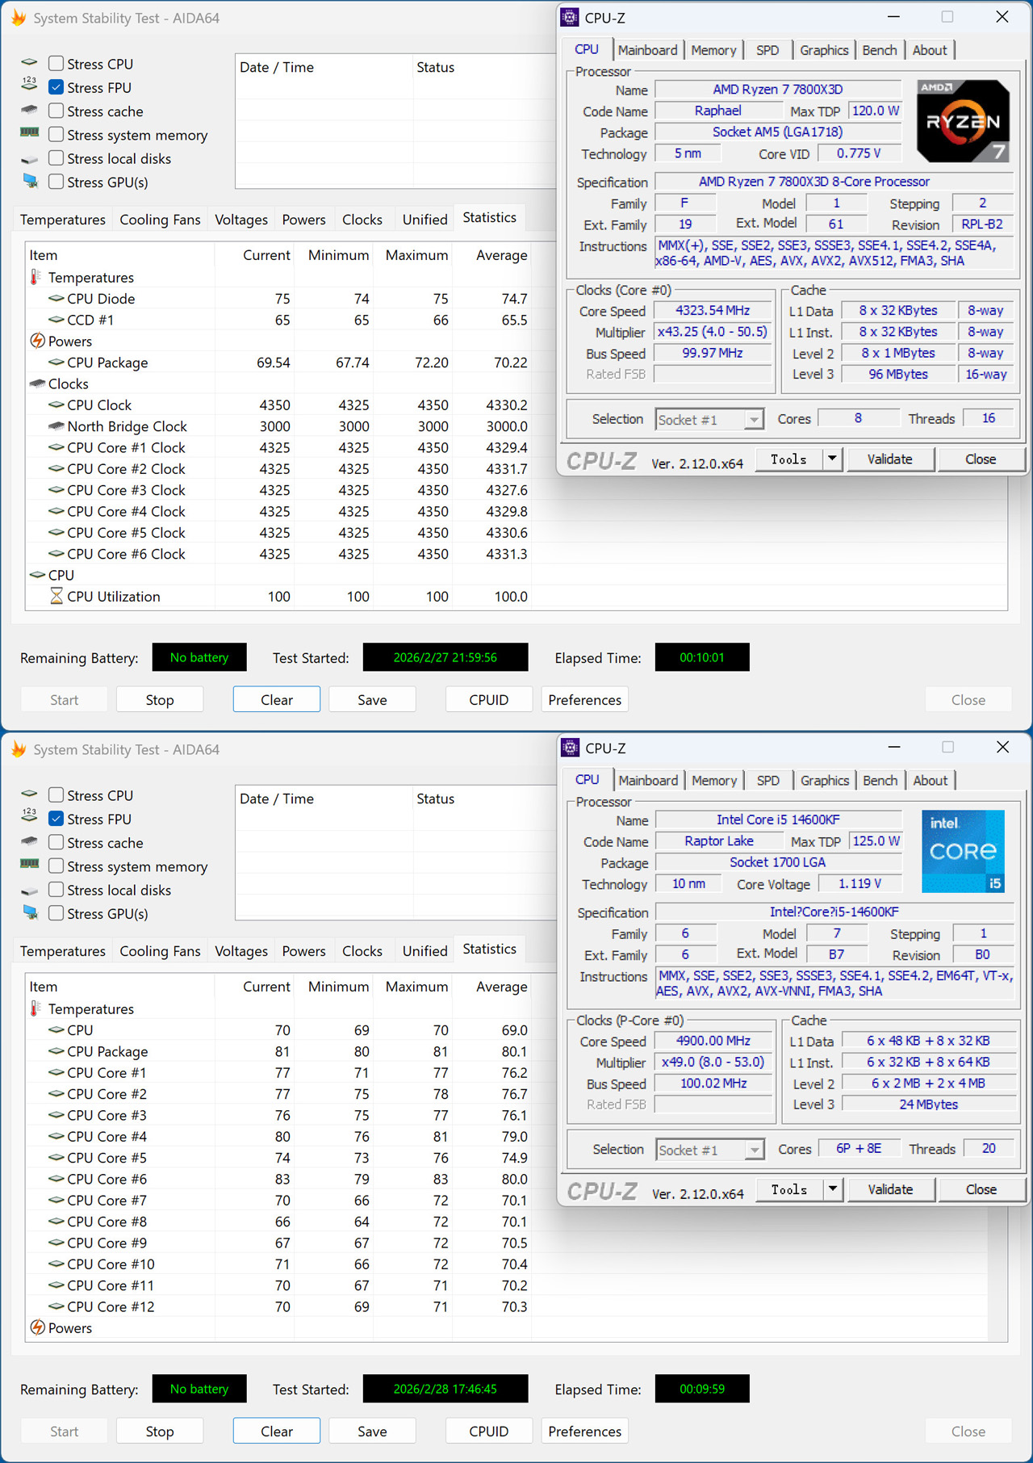Uncheck Stress FPU in the Intel test window

pyautogui.click(x=56, y=818)
